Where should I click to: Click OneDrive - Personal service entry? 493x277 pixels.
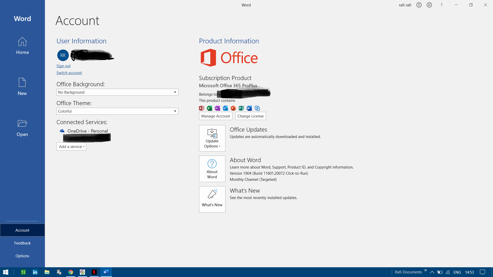point(88,131)
